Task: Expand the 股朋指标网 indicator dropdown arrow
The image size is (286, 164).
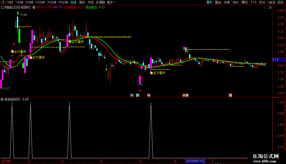Action: (x=2, y=99)
